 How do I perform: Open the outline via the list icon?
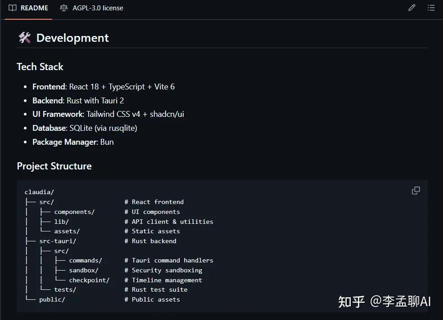tap(430, 8)
